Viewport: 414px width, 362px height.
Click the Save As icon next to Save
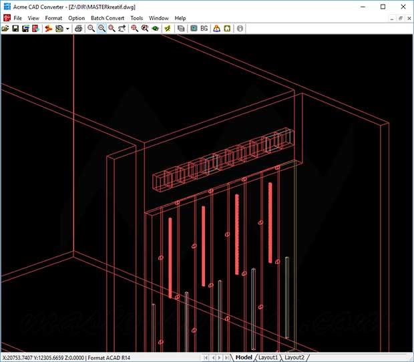coord(25,29)
